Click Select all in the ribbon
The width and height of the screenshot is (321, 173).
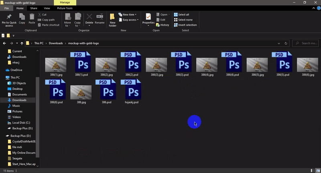pyautogui.click(x=181, y=14)
